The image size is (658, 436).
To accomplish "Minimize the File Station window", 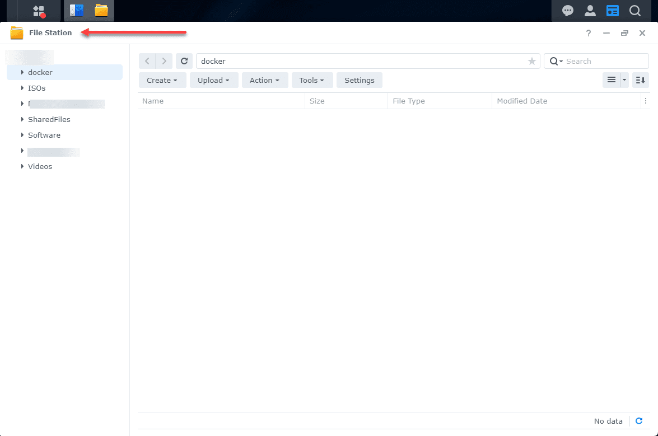I will [606, 33].
